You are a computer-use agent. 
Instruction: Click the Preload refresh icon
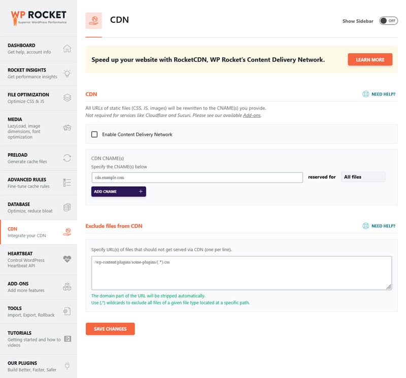pyautogui.click(x=66, y=158)
